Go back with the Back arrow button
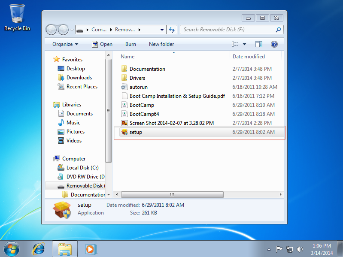The width and height of the screenshot is (343, 257). click(x=51, y=30)
